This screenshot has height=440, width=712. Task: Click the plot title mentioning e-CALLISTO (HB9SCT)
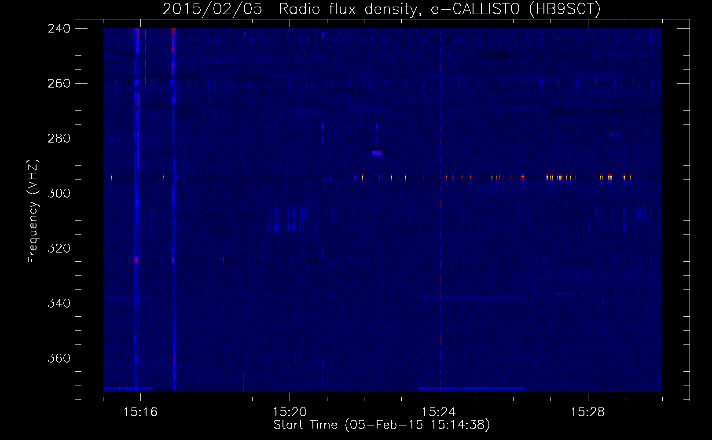point(382,9)
